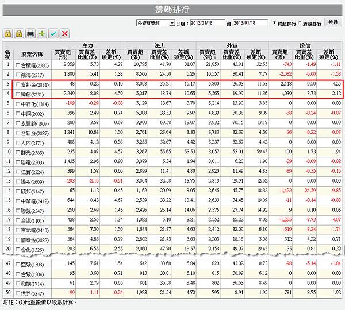Click the stock name 聯強(2347)
The image size is (345, 310).
point(32,211)
